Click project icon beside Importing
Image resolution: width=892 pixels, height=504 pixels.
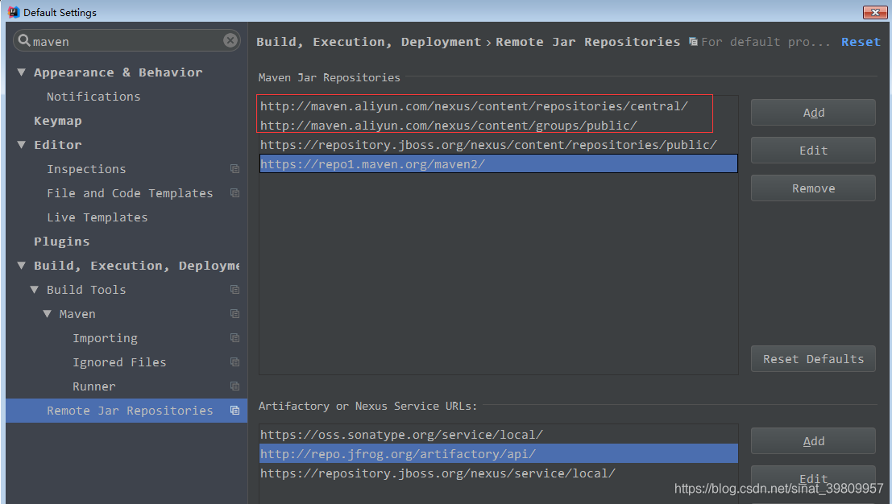[234, 338]
